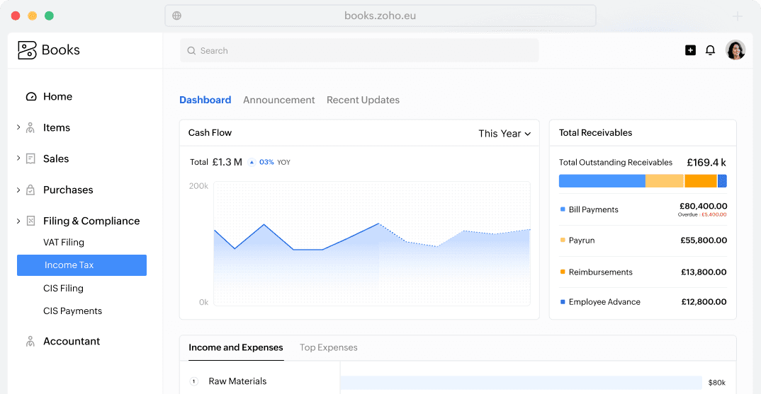Open a new browser tab with plus

coord(737,16)
